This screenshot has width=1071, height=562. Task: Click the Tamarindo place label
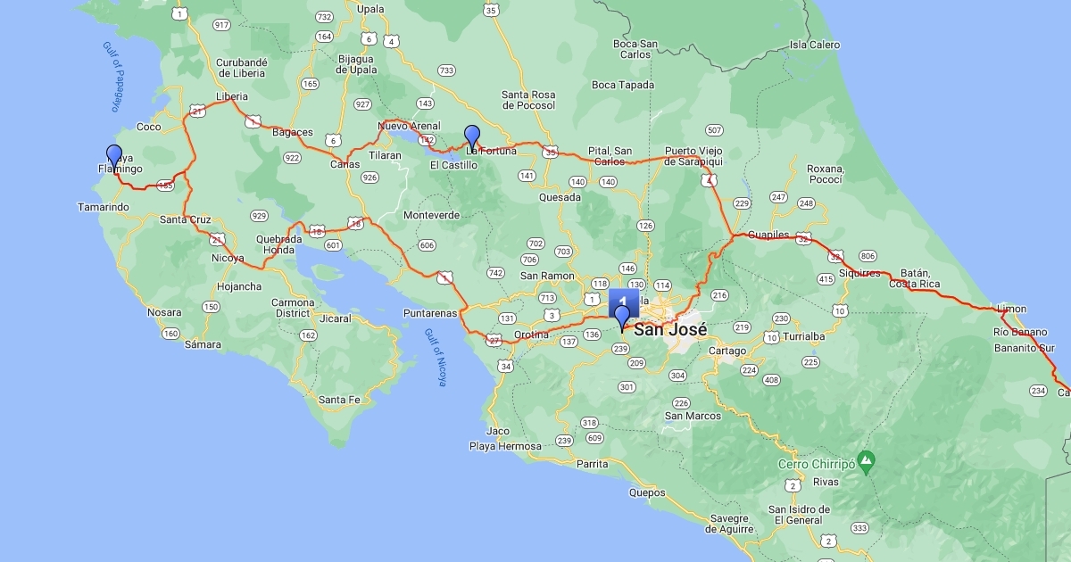104,207
